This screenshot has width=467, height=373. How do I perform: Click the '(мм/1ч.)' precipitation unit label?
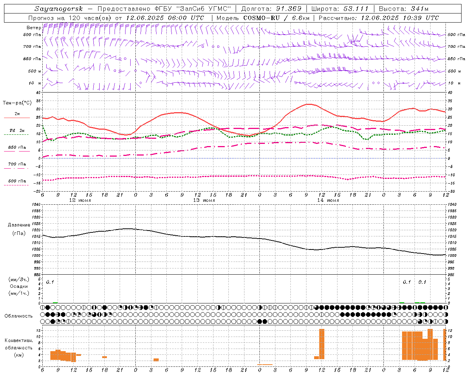tap(19, 293)
